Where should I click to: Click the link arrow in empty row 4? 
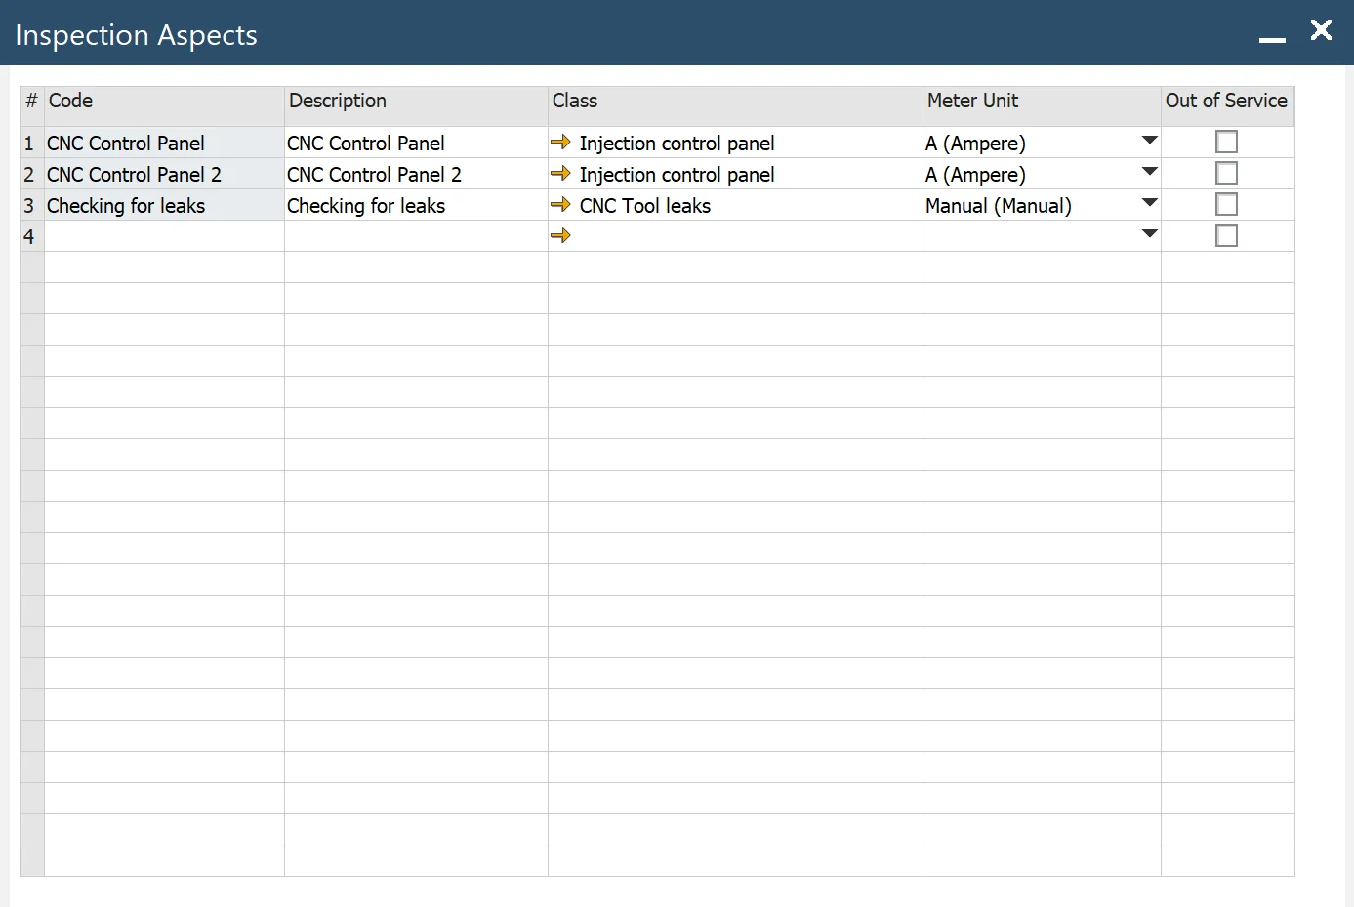click(560, 236)
